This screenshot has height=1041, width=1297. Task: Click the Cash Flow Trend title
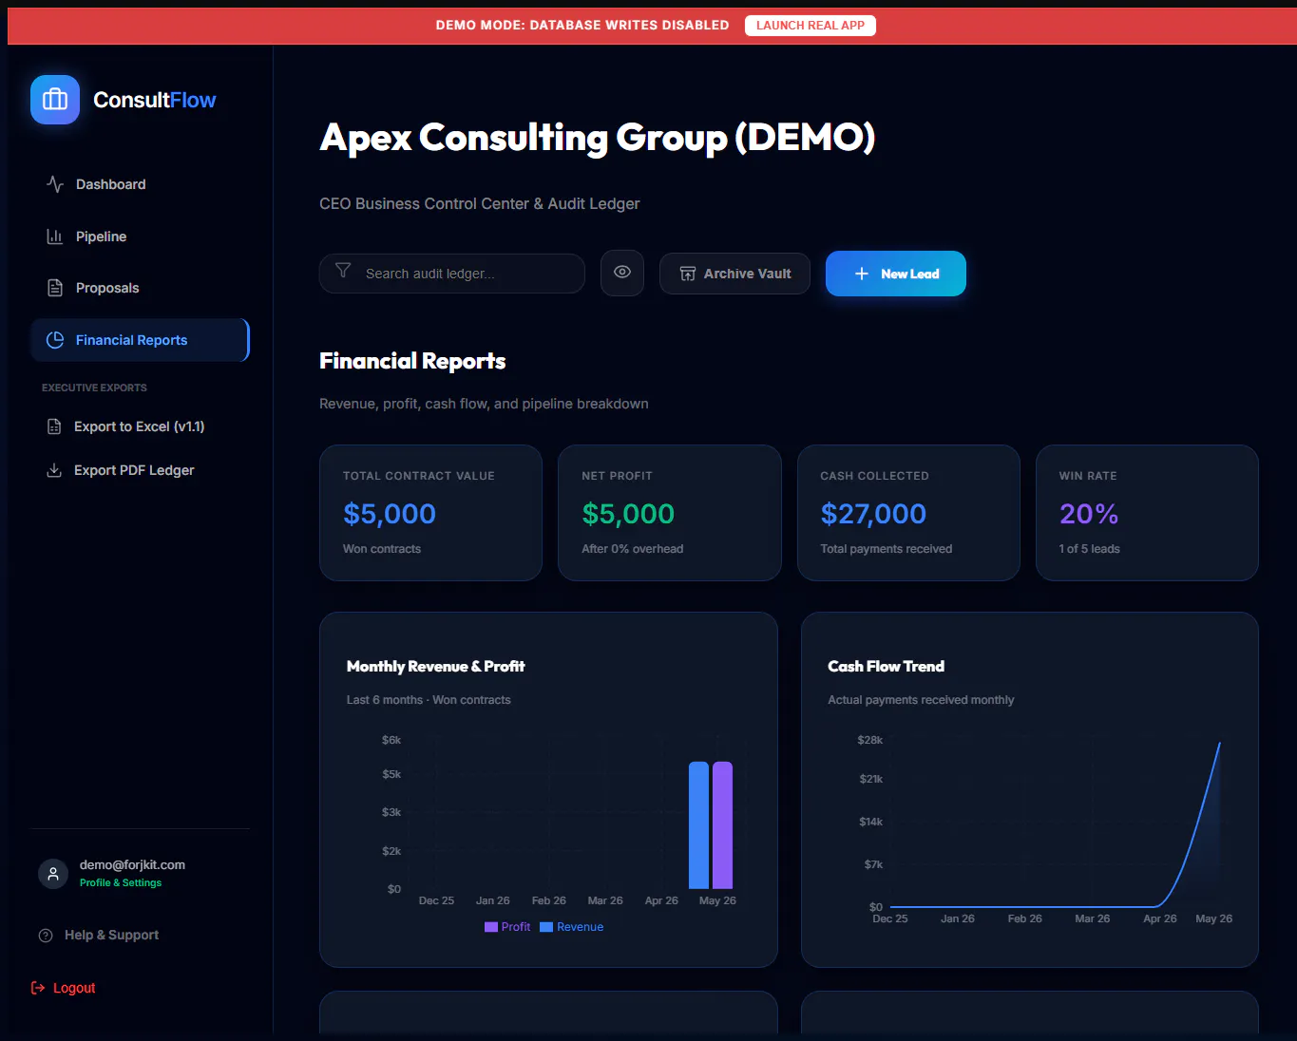[886, 667]
